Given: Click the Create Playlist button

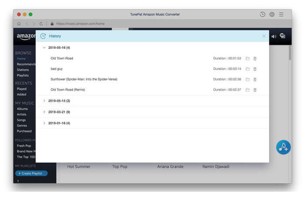Looking at the screenshot, I should tap(31, 173).
